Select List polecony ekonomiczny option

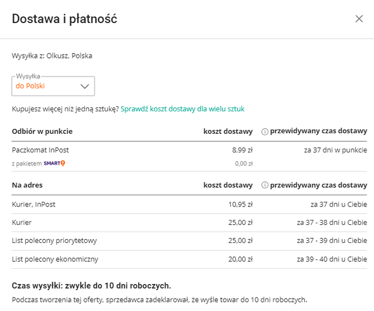pyautogui.click(x=189, y=259)
